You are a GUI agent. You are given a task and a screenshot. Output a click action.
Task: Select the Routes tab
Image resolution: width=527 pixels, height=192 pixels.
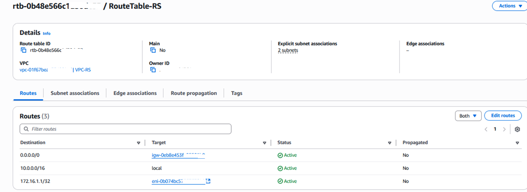[28, 93]
